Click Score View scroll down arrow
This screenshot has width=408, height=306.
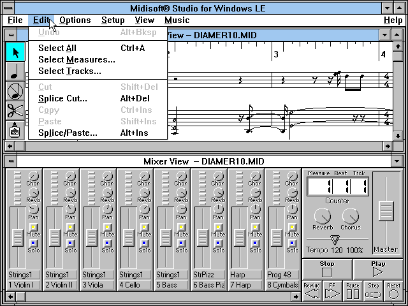(x=398, y=136)
